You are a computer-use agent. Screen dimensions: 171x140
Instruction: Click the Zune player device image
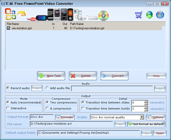coord(64,15)
